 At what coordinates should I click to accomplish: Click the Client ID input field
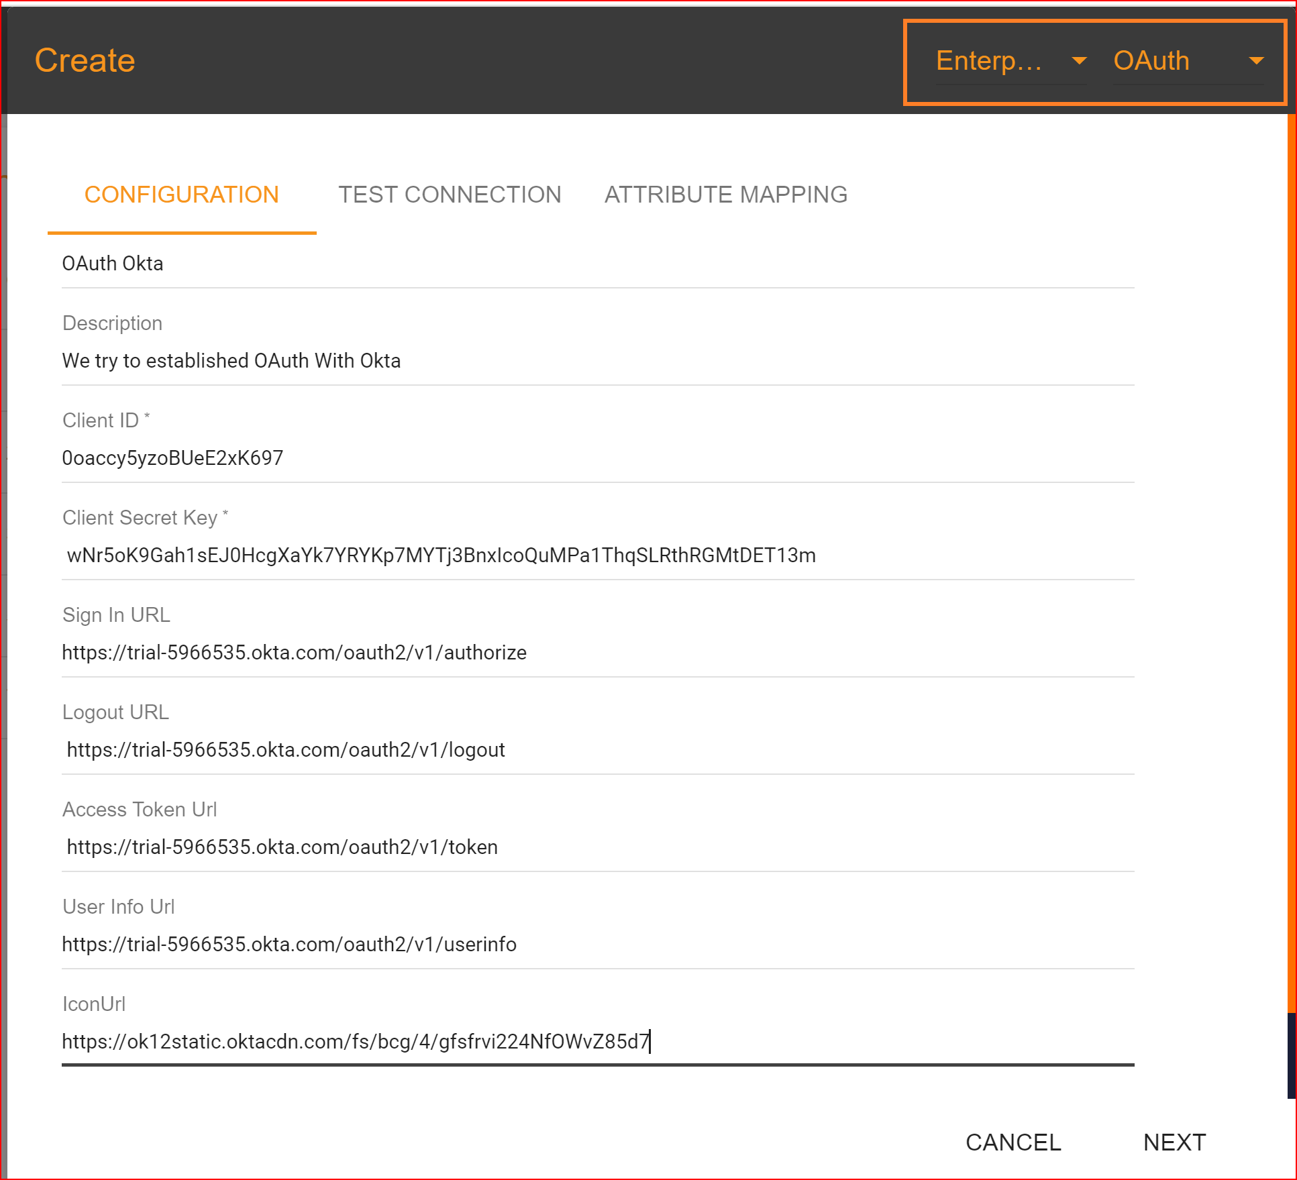(598, 458)
